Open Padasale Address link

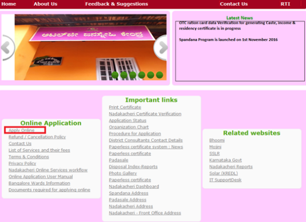(x=128, y=200)
